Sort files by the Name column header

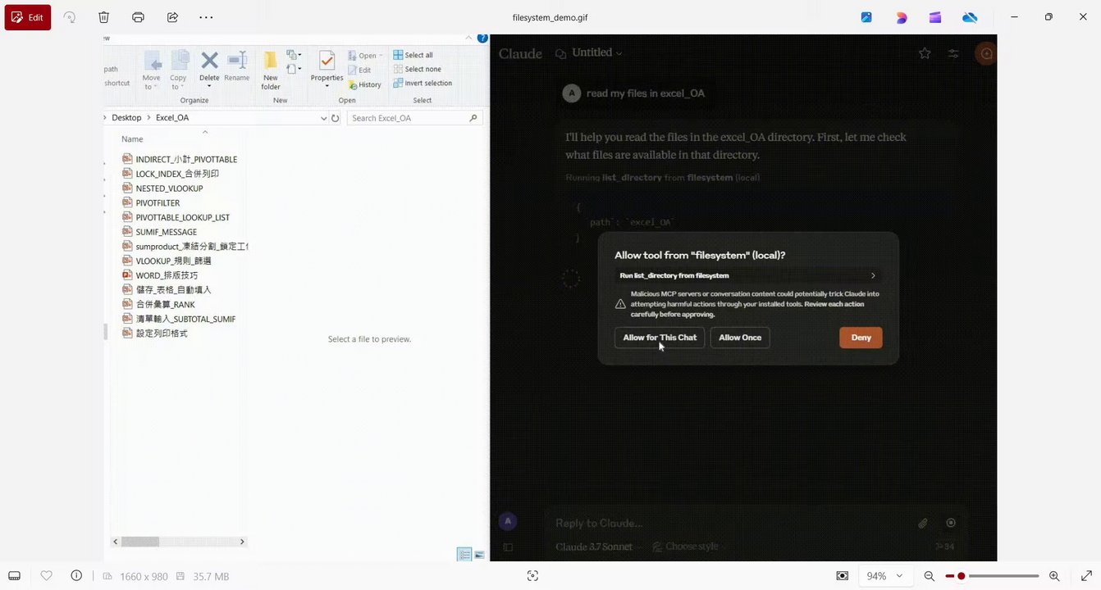132,139
